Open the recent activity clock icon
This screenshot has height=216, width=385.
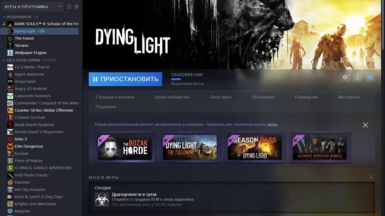click(x=69, y=7)
